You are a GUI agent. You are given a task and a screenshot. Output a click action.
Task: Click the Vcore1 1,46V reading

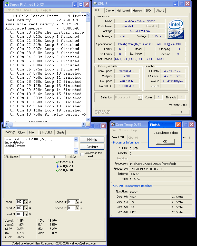click(x=14, y=221)
